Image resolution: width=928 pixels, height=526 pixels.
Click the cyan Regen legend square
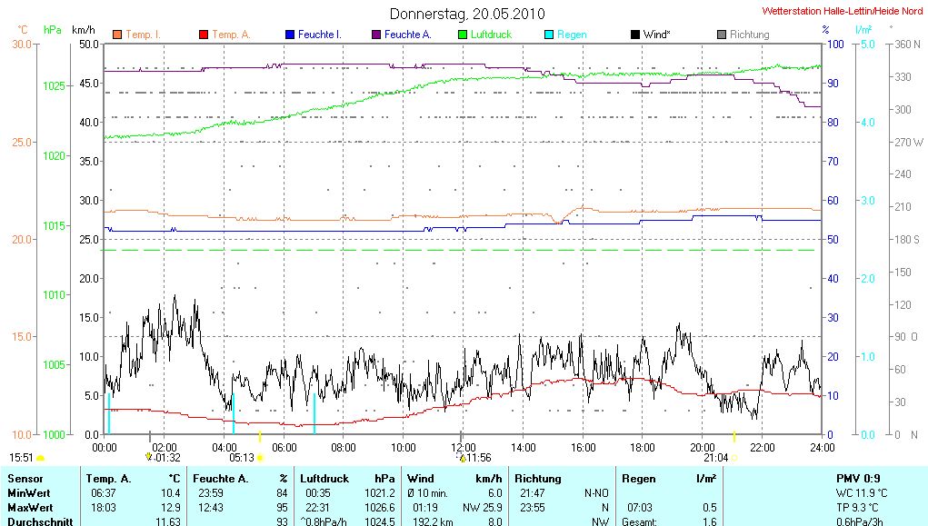click(x=549, y=35)
